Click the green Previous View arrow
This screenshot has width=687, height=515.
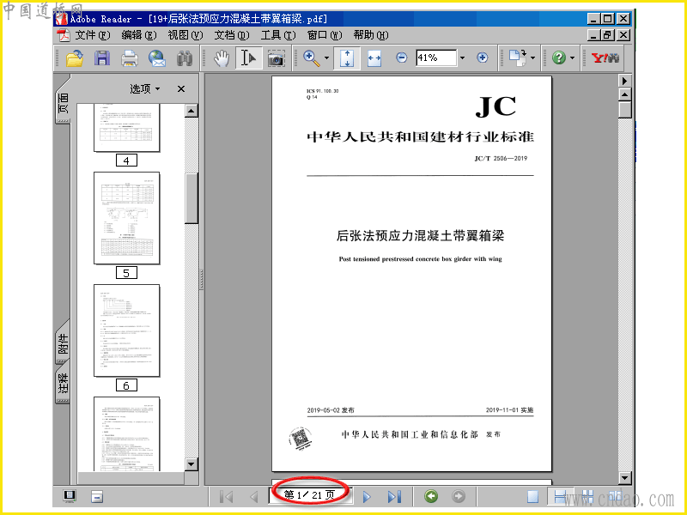(431, 496)
